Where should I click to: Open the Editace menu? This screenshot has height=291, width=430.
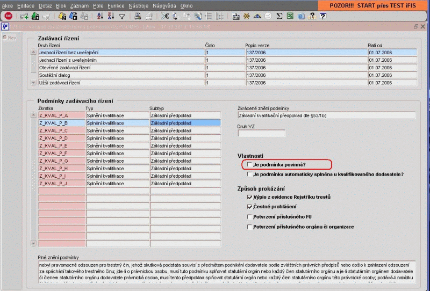click(26, 5)
